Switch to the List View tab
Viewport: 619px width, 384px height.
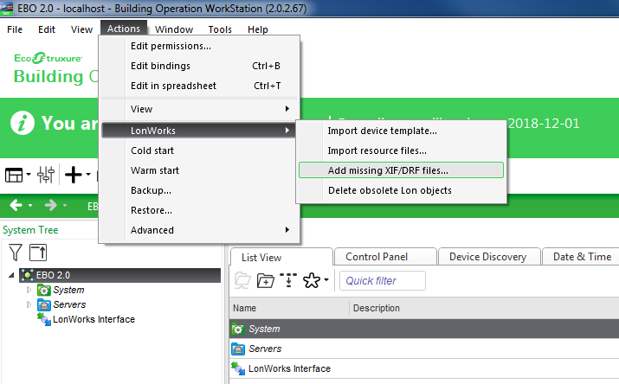(x=281, y=257)
